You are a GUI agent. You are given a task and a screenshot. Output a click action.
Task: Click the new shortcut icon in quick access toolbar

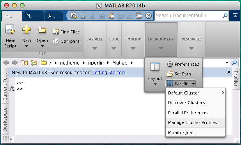tap(73, 16)
